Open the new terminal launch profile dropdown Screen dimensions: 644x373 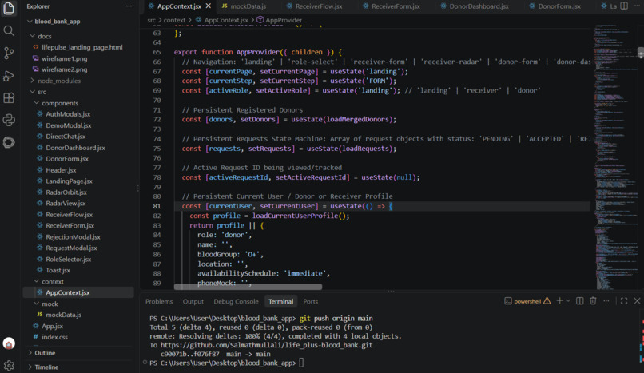tap(568, 301)
